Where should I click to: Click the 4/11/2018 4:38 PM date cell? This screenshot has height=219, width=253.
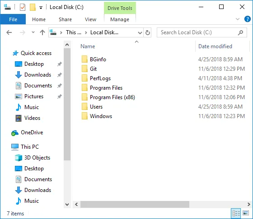pos(220,78)
